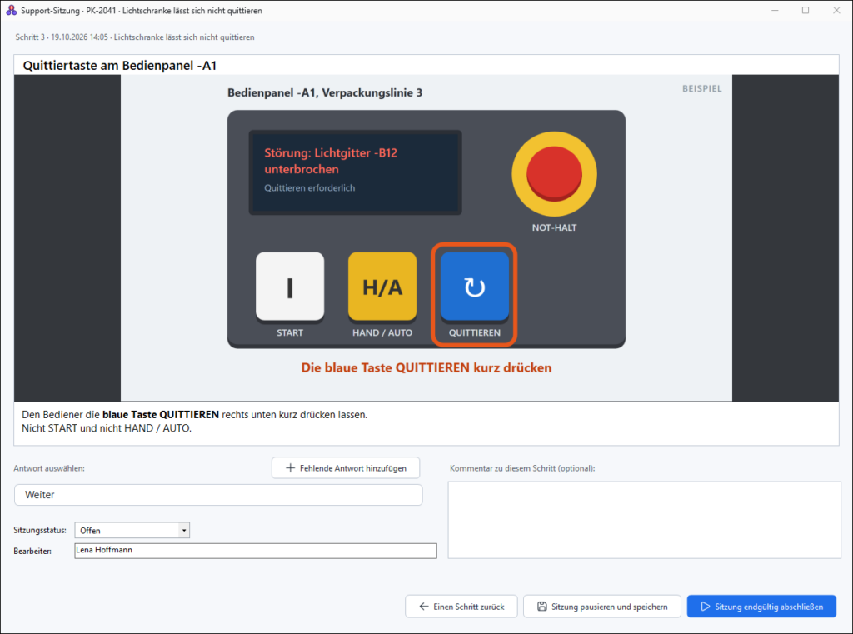Add a missing answer via Fehlende Antwort hinzufügen
The image size is (853, 634).
tap(346, 468)
